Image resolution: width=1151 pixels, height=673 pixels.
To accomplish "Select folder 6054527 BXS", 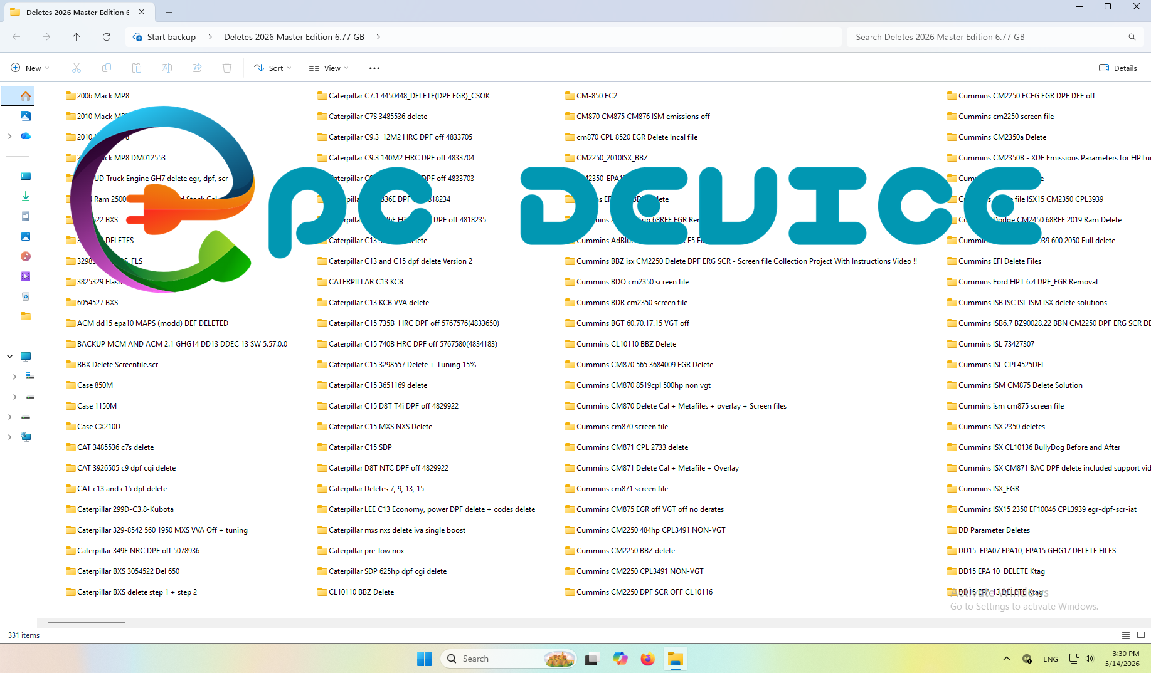I will point(92,303).
